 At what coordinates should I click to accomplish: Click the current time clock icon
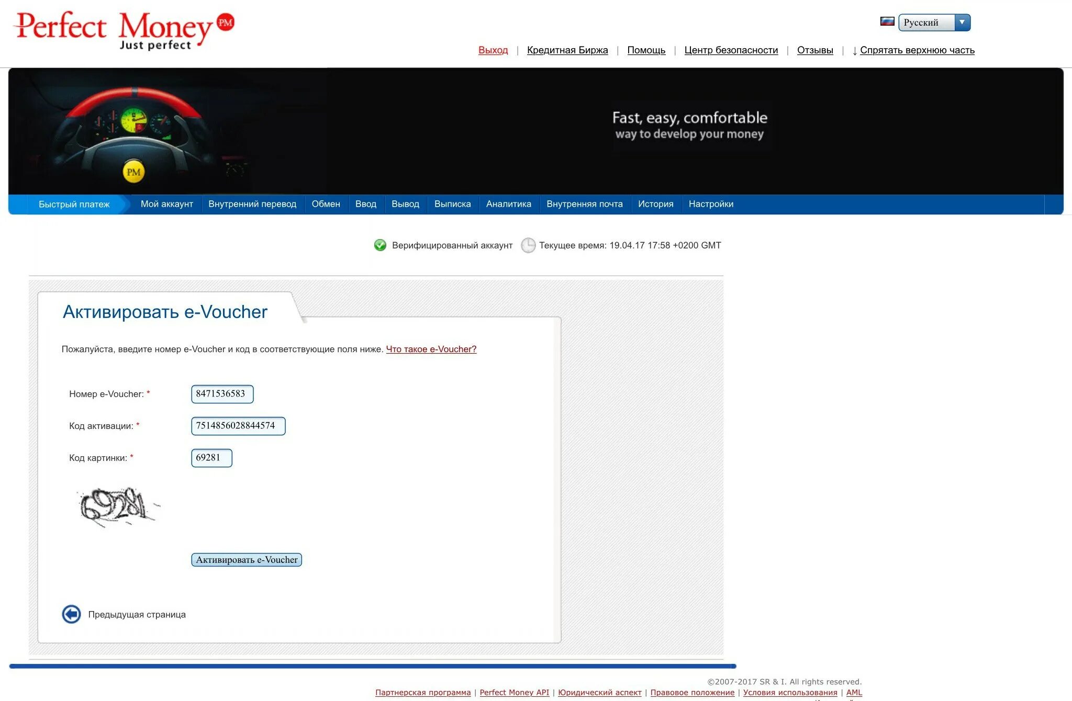pos(528,245)
